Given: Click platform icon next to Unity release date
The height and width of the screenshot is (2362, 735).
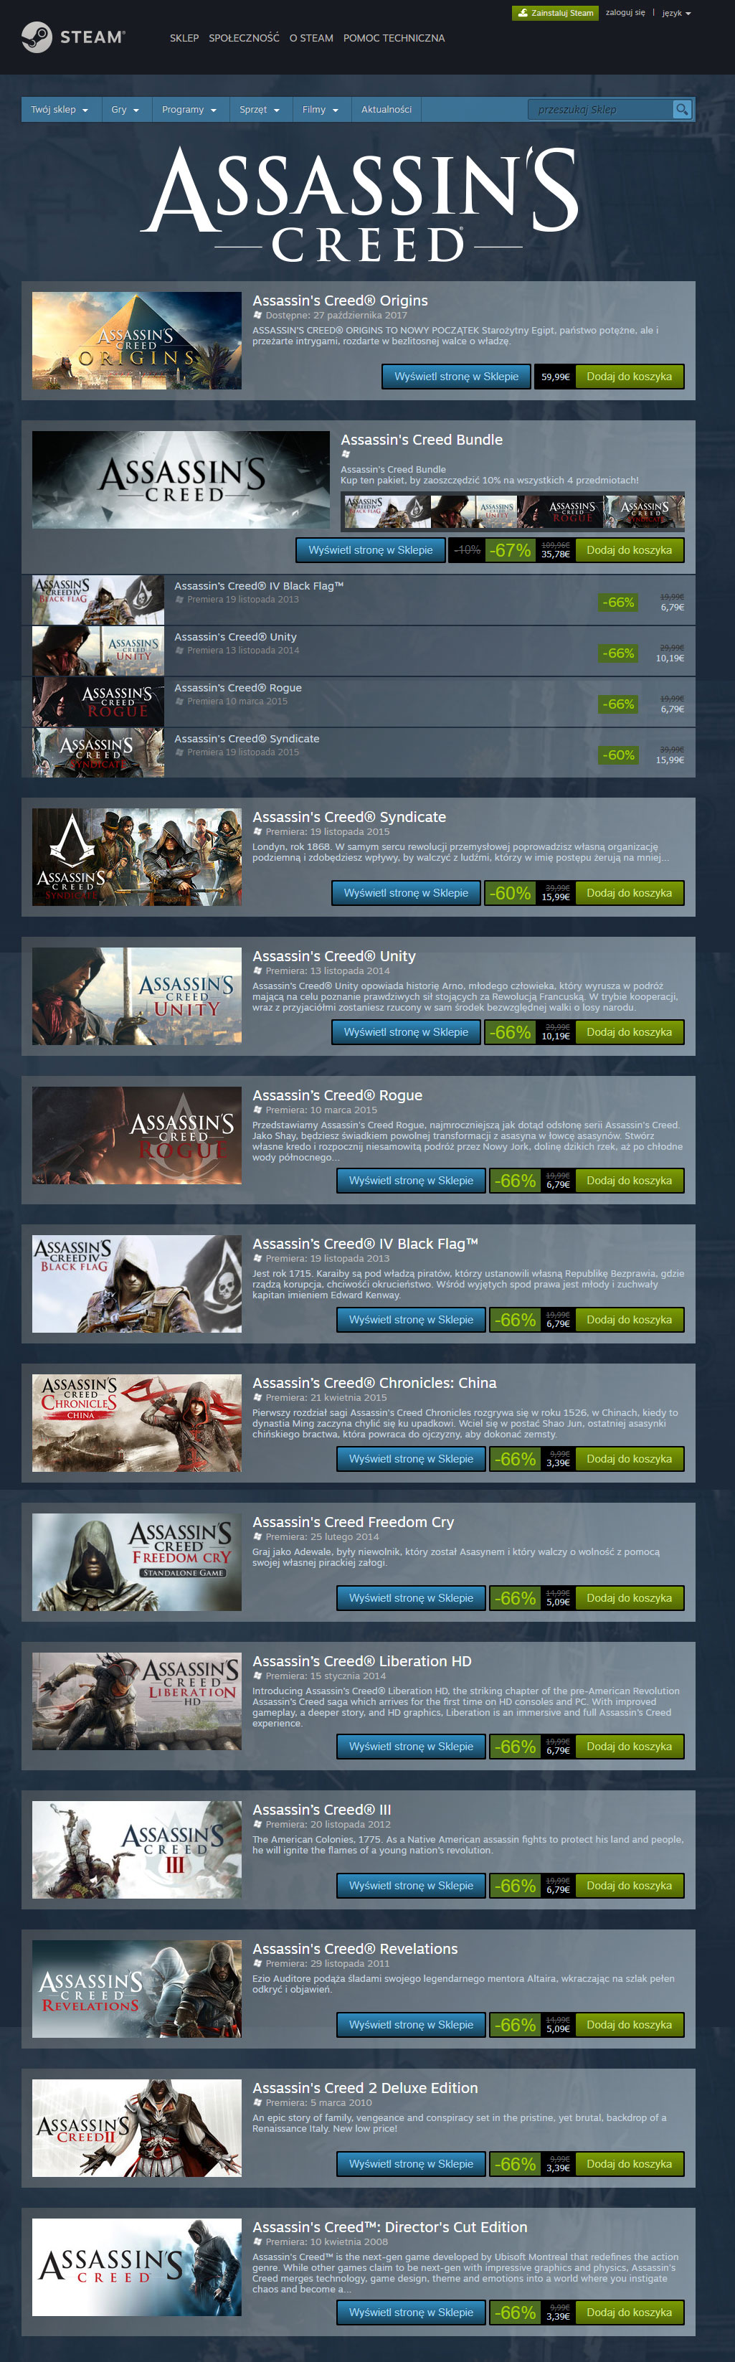Looking at the screenshot, I should (x=257, y=971).
